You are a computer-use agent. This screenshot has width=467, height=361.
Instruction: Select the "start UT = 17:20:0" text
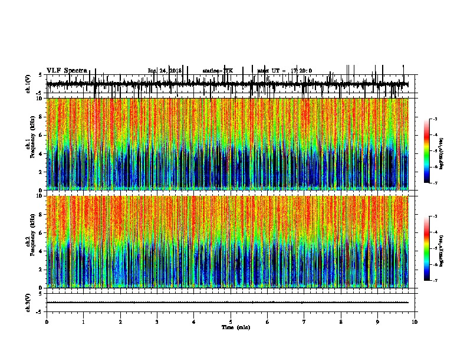click(285, 71)
